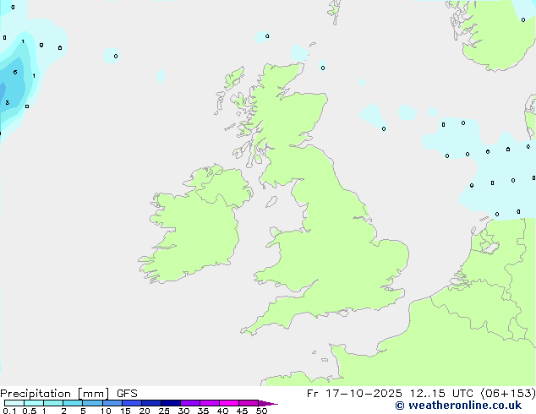Select the 45–50 mm legend color swatch
The height and width of the screenshot is (414, 536).
[249, 403]
